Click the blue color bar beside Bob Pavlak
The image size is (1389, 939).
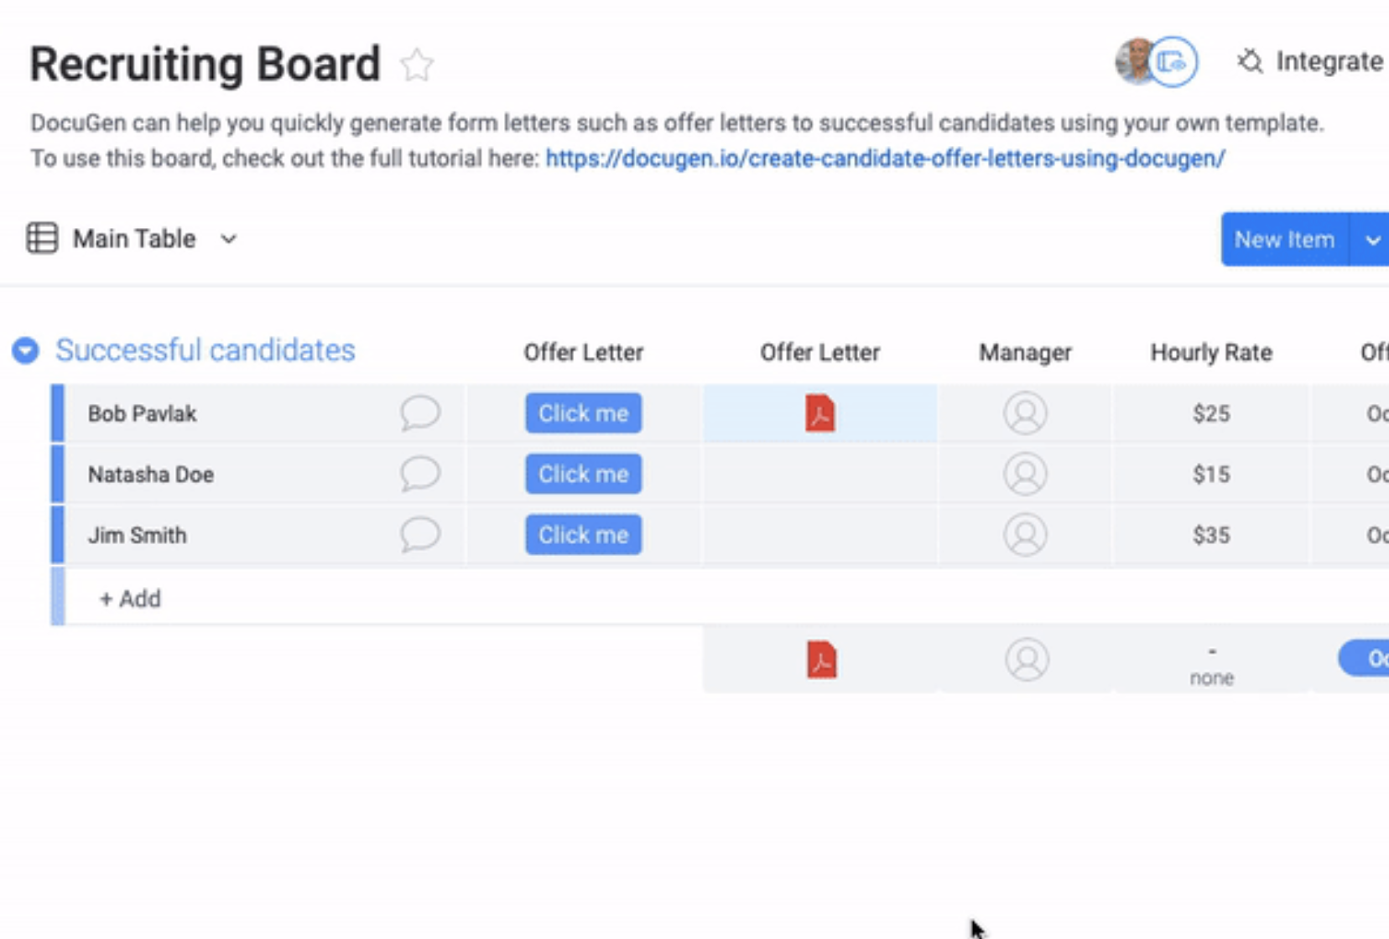pyautogui.click(x=57, y=413)
